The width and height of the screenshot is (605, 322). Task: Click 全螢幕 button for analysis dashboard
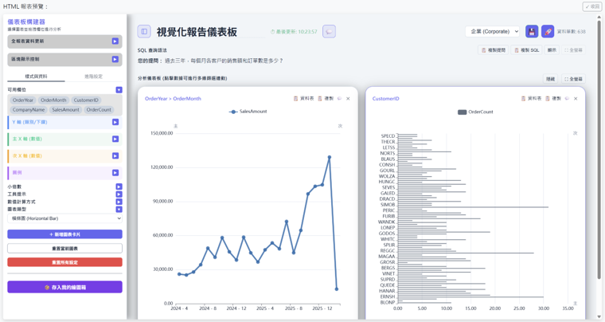573,79
